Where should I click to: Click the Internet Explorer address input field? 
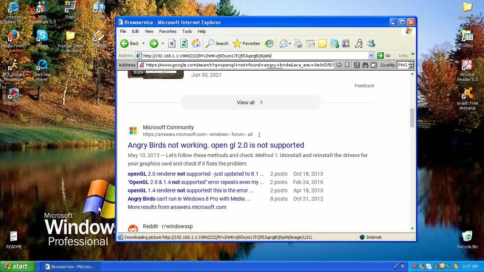pos(254,56)
